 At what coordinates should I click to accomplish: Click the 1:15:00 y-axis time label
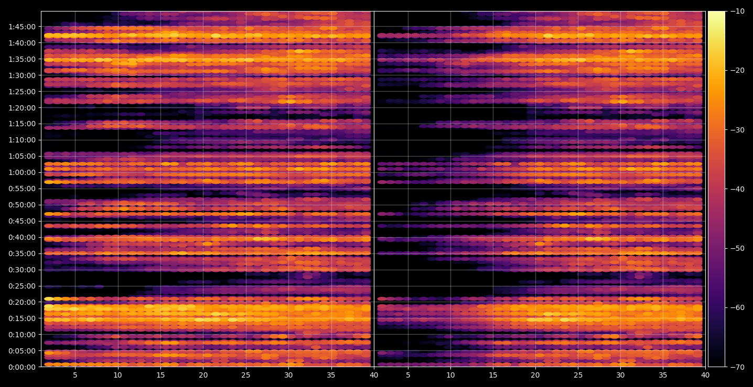[x=22, y=124]
